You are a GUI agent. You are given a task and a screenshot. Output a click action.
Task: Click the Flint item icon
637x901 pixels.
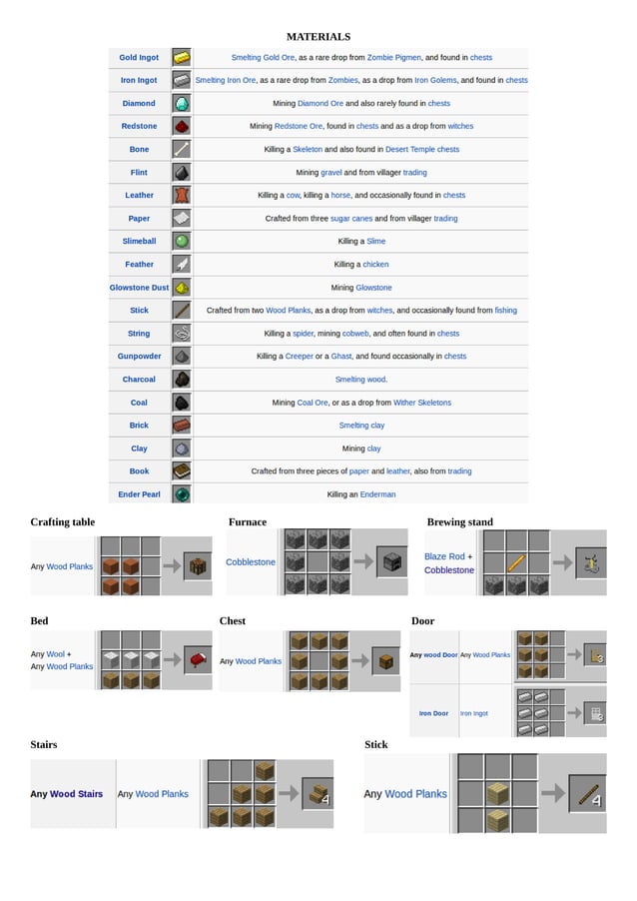[182, 173]
